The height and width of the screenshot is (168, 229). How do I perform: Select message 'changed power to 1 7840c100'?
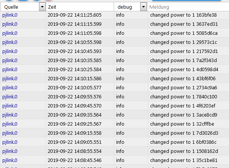click(x=184, y=97)
